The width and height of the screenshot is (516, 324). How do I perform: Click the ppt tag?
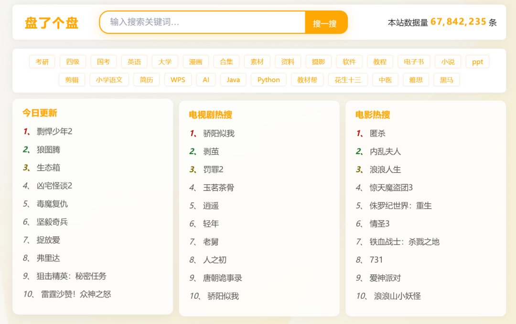pos(477,61)
